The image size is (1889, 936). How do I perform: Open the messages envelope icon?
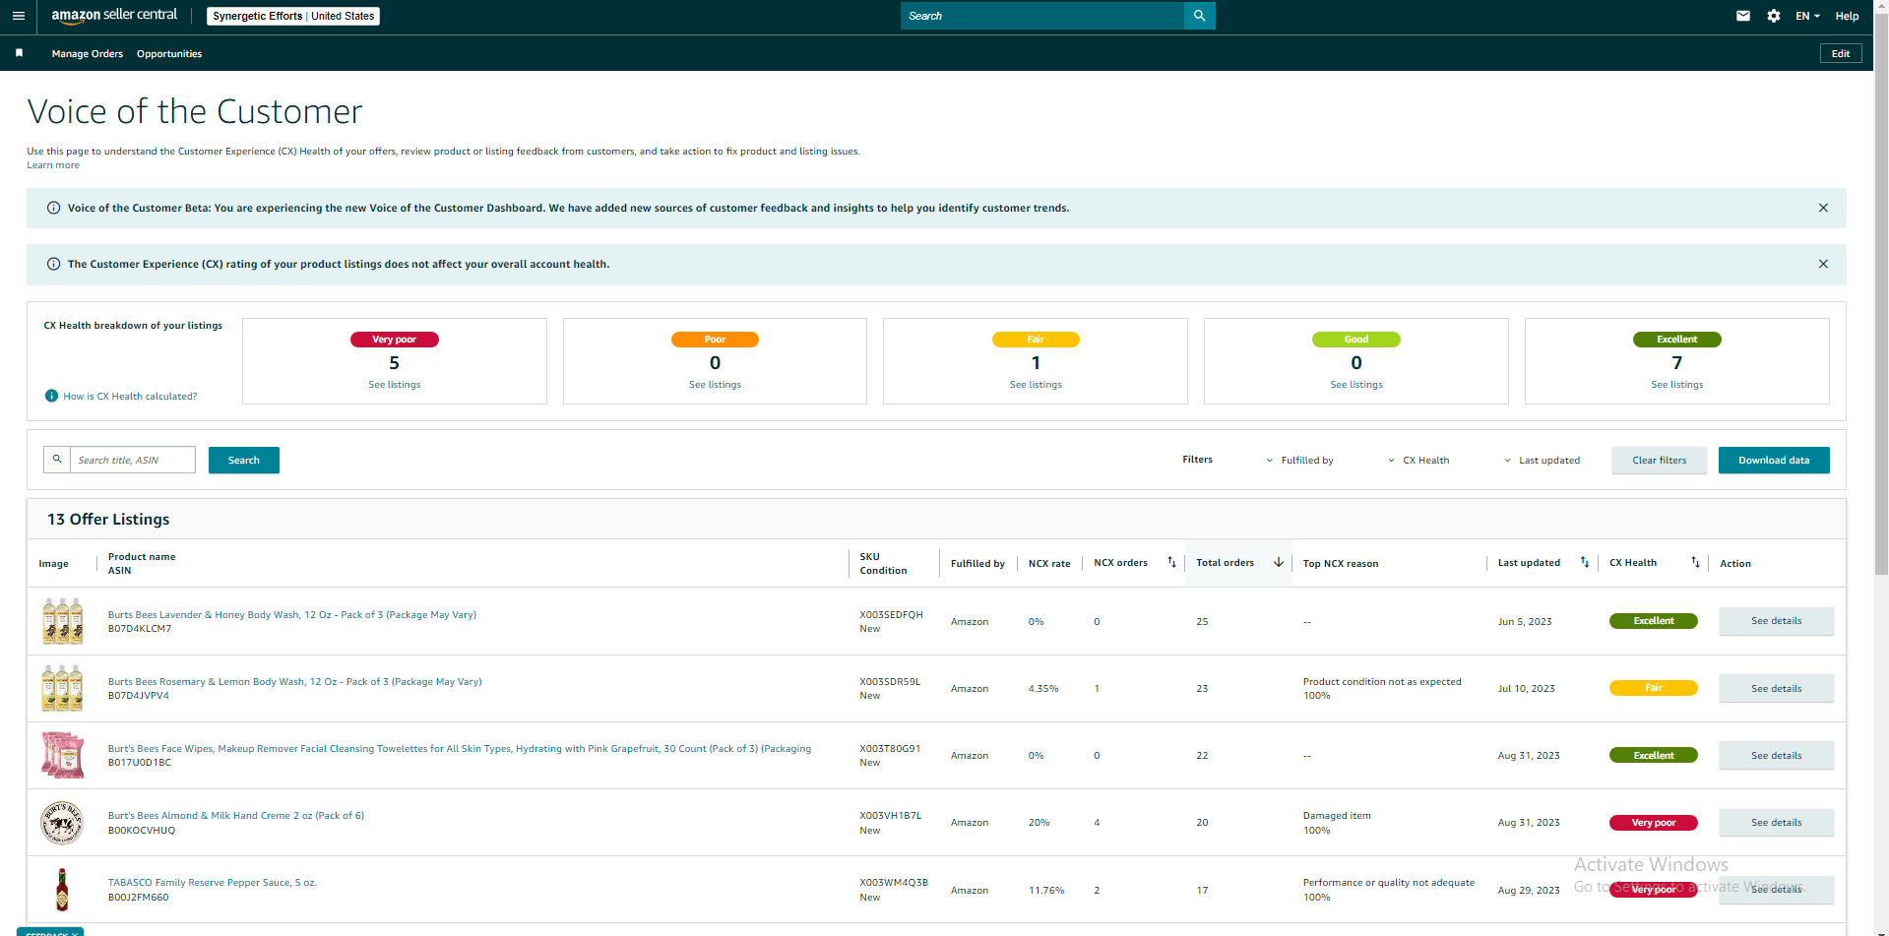[1743, 16]
